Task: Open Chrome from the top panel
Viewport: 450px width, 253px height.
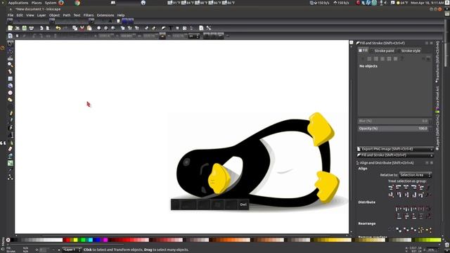Action: 77,3
